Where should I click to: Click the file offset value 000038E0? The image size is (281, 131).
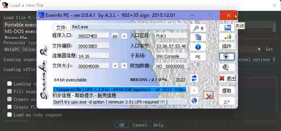pyautogui.click(x=93, y=46)
